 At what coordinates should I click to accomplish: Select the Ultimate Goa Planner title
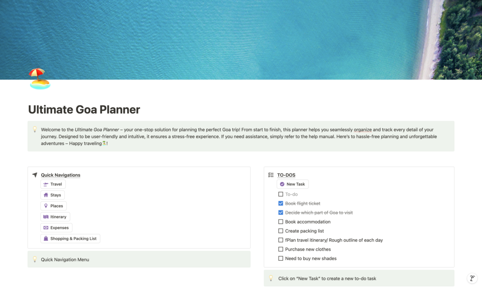[x=84, y=110]
